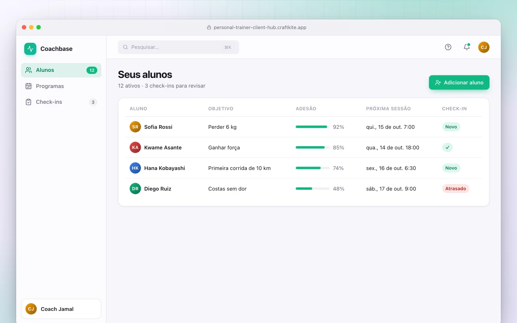
Task: Click the lock icon in the address bar
Action: pos(209,27)
